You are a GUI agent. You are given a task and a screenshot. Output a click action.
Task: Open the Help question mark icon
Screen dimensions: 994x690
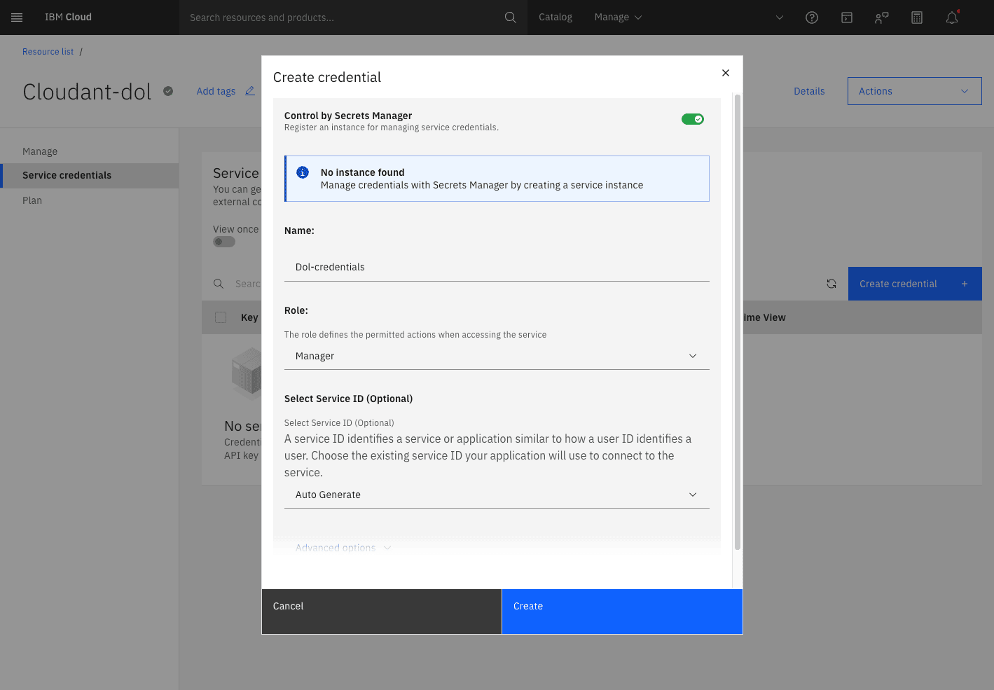click(x=812, y=18)
